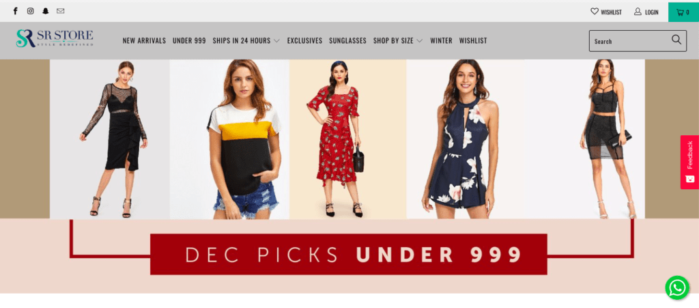This screenshot has width=699, height=308.
Task: Click the search magnifying glass icon
Action: [676, 40]
